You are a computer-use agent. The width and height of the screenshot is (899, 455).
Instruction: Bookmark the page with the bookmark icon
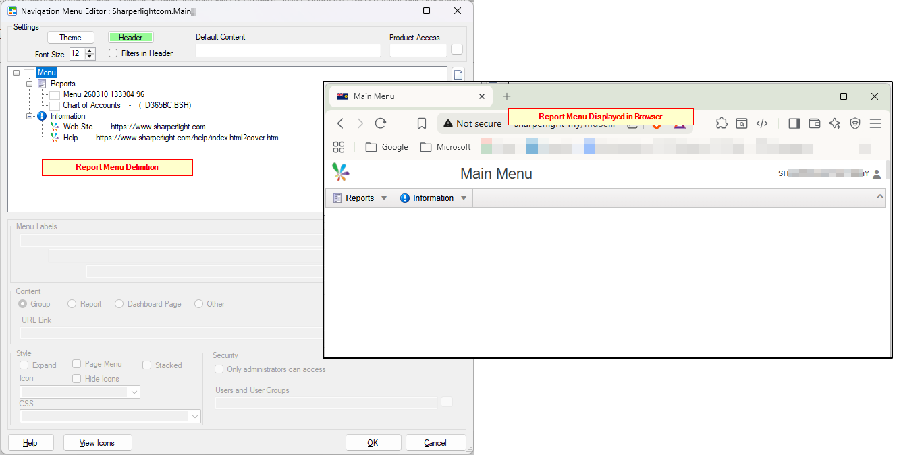tap(422, 123)
